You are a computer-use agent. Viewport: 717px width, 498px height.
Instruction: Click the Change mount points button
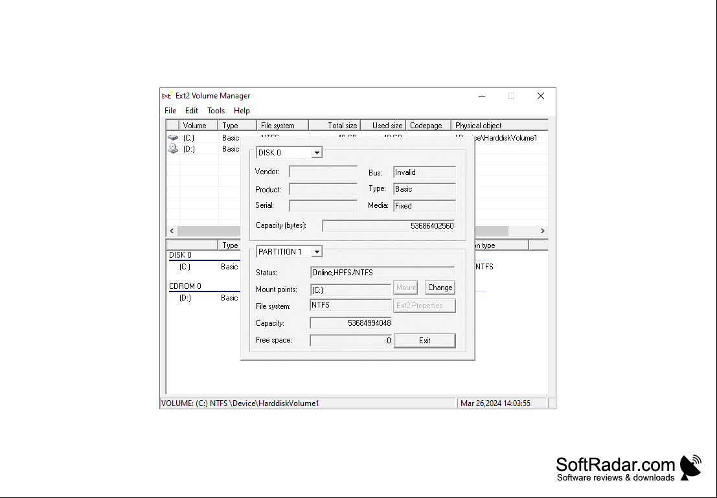coord(440,288)
